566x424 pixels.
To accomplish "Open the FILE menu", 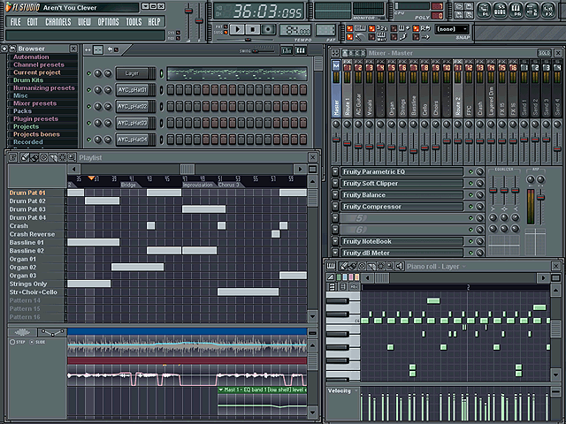I will point(16,22).
